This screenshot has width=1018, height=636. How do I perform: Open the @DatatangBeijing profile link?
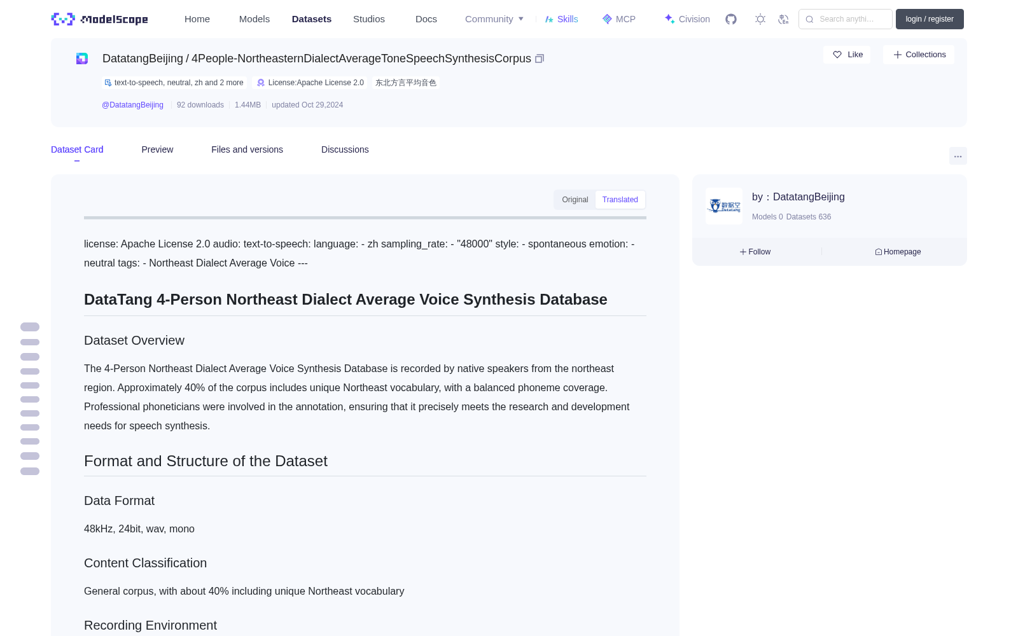(132, 105)
